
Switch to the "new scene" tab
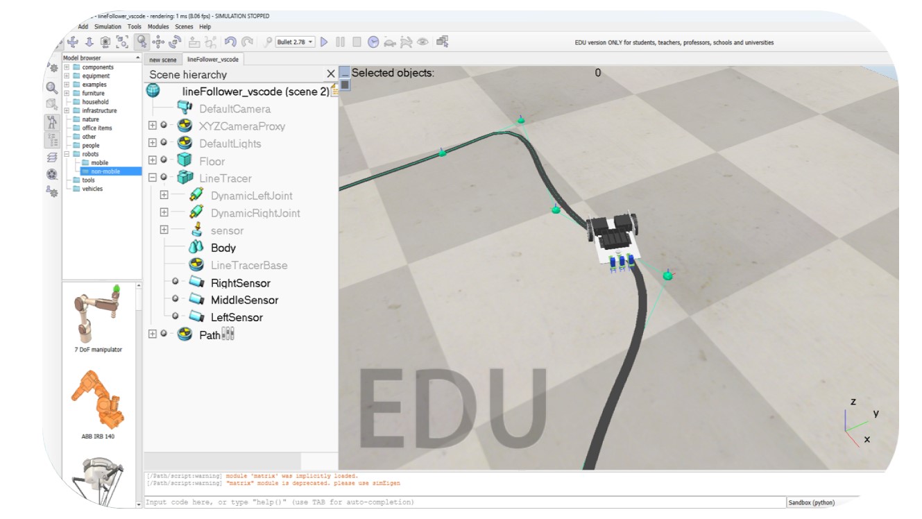pyautogui.click(x=163, y=60)
